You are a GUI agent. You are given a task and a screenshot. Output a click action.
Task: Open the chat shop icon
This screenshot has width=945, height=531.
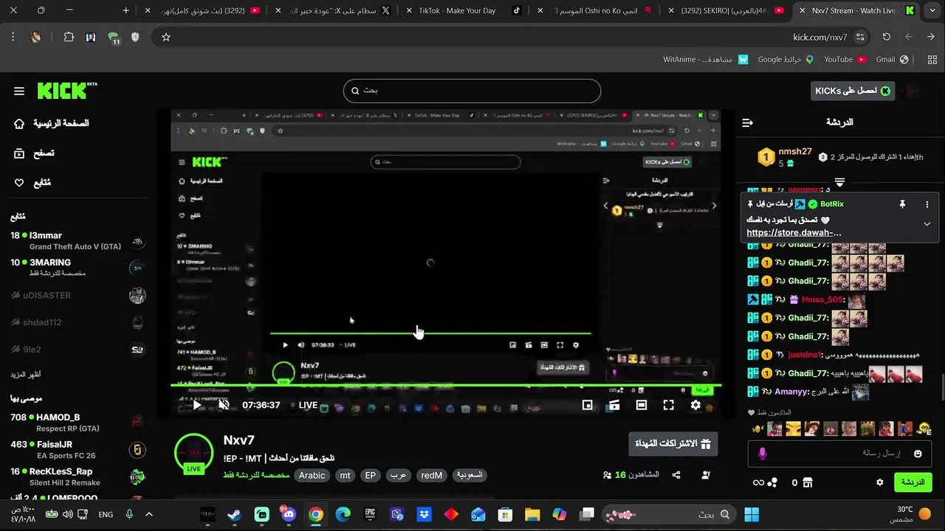click(807, 482)
